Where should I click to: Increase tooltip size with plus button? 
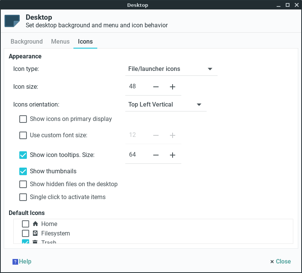click(173, 155)
